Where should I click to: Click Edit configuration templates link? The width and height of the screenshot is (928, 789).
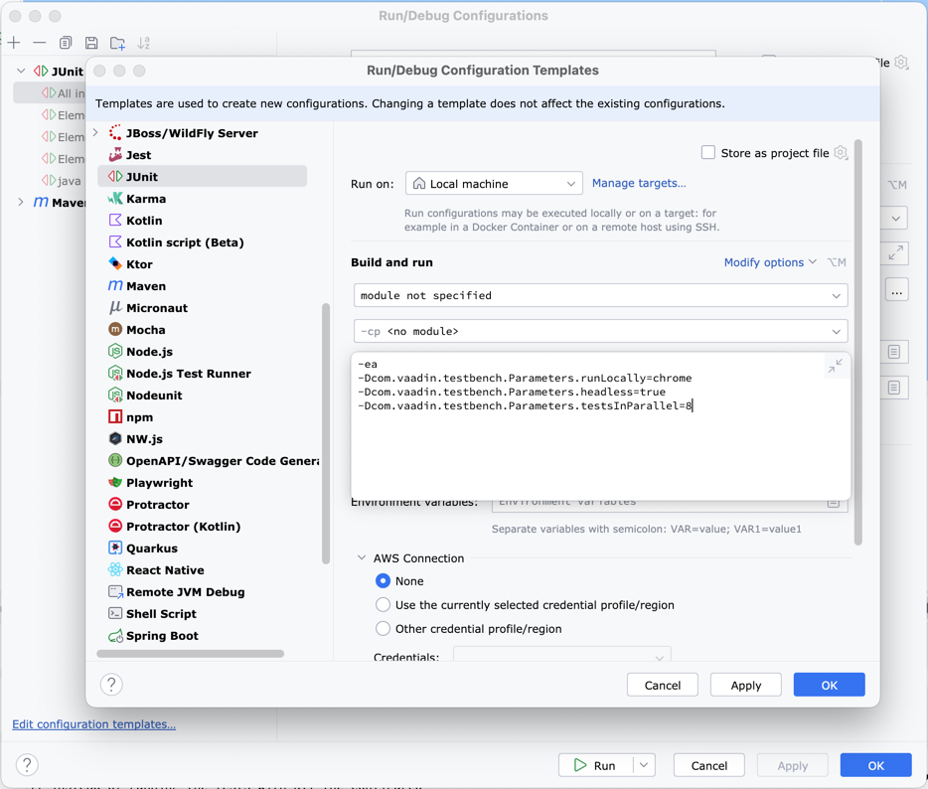tap(94, 723)
